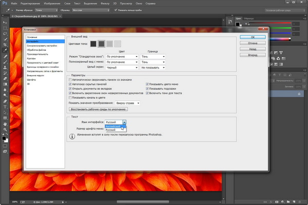Screen dimensions: 308x205
Task: Expand the 'Целый экран' color dropdown
Action: point(121,67)
